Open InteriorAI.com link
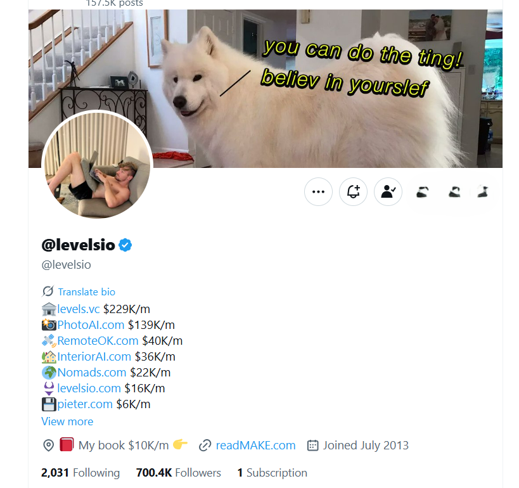519x488 pixels. (94, 357)
